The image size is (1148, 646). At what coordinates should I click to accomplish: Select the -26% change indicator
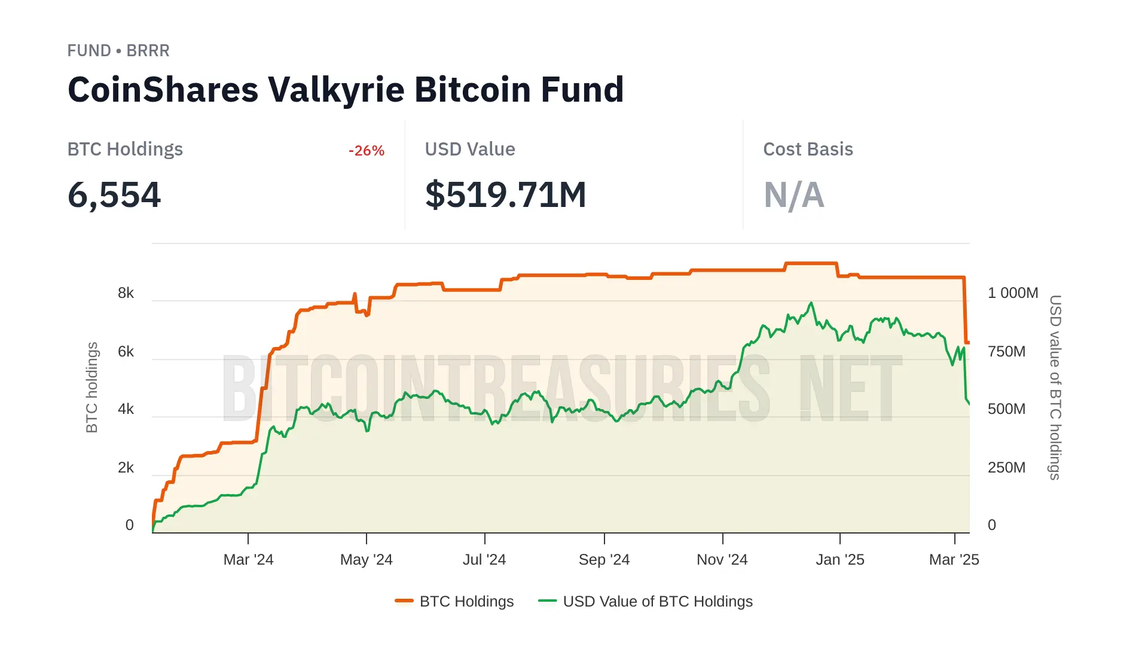(x=367, y=151)
